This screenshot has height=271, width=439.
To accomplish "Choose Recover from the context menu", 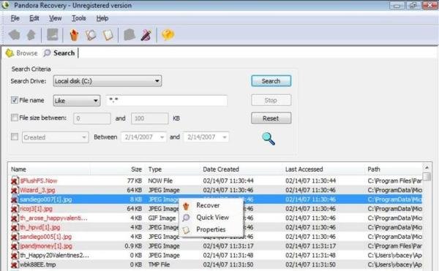I will click(211, 205).
